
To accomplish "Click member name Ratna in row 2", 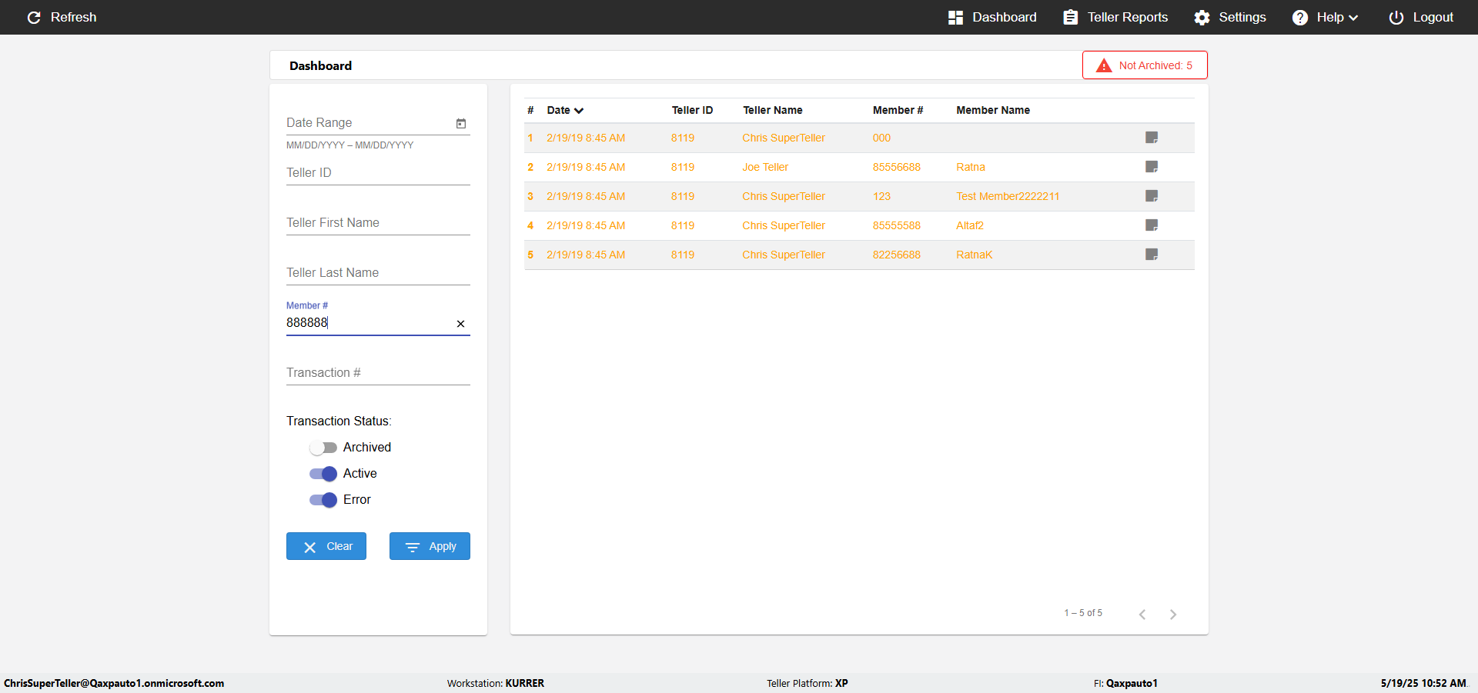I will [971, 167].
